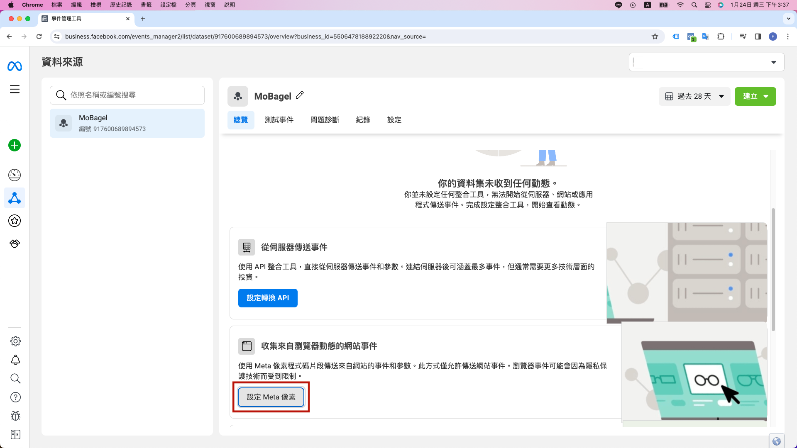This screenshot has width=797, height=448.
Task: Open macOS Spotlight search icon
Action: click(694, 5)
